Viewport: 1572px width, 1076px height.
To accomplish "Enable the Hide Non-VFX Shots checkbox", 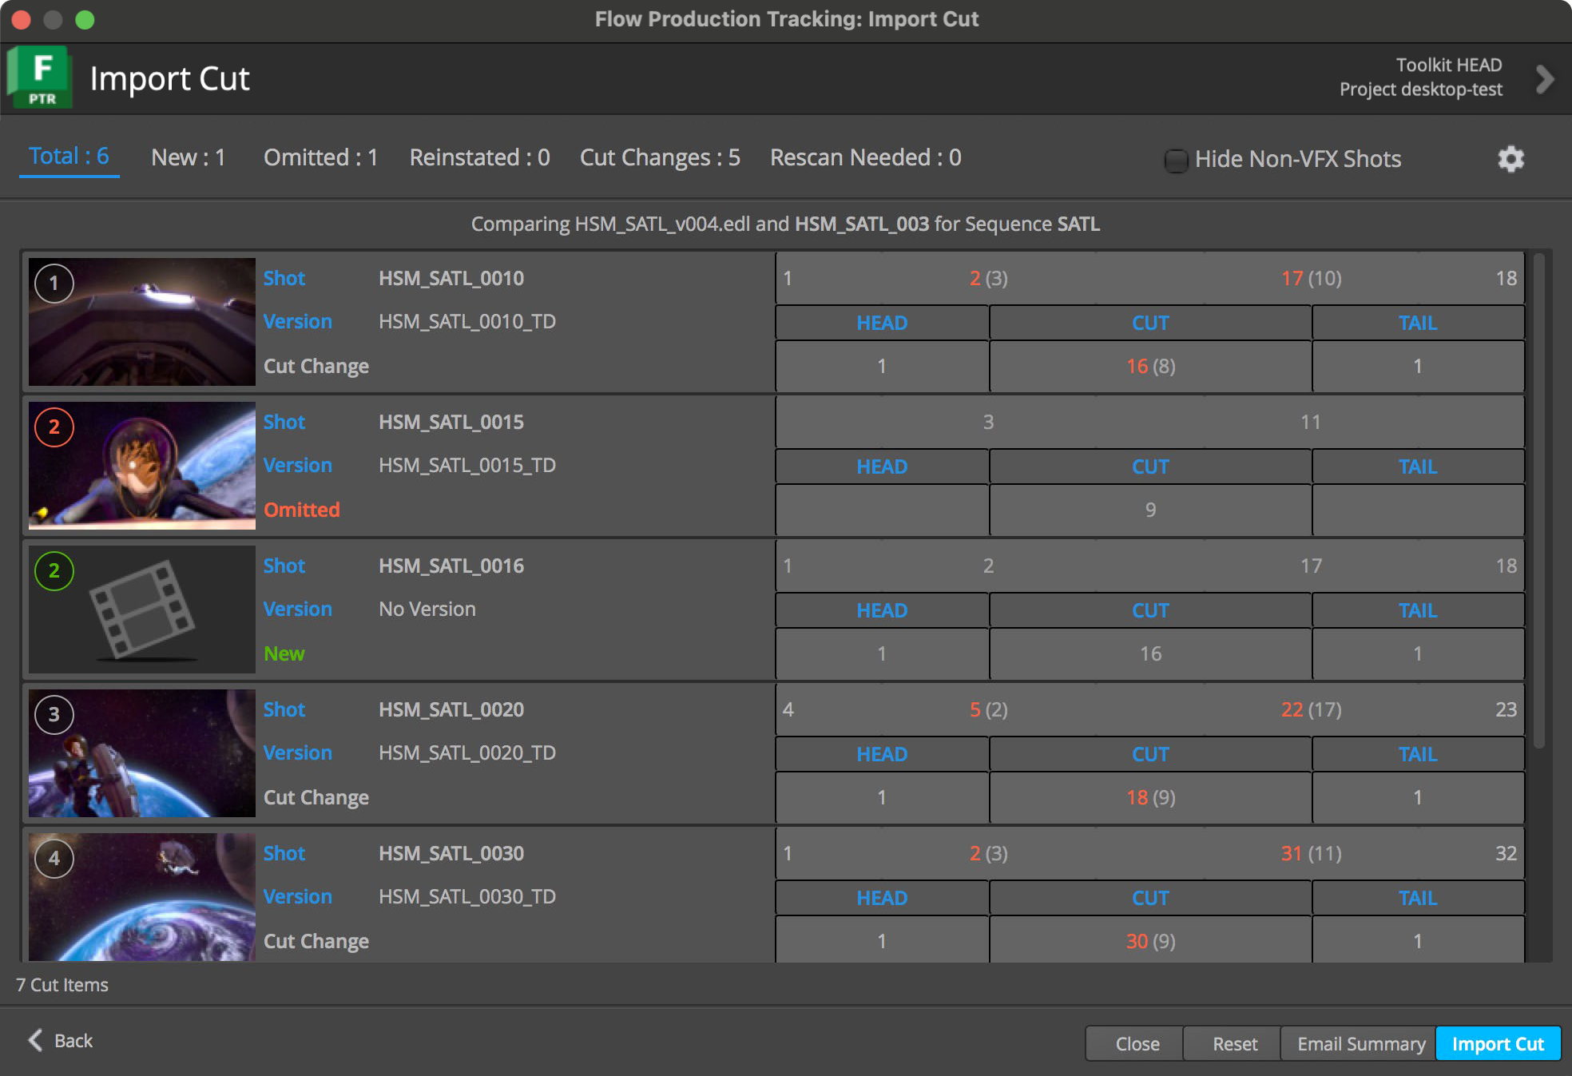I will click(1176, 160).
